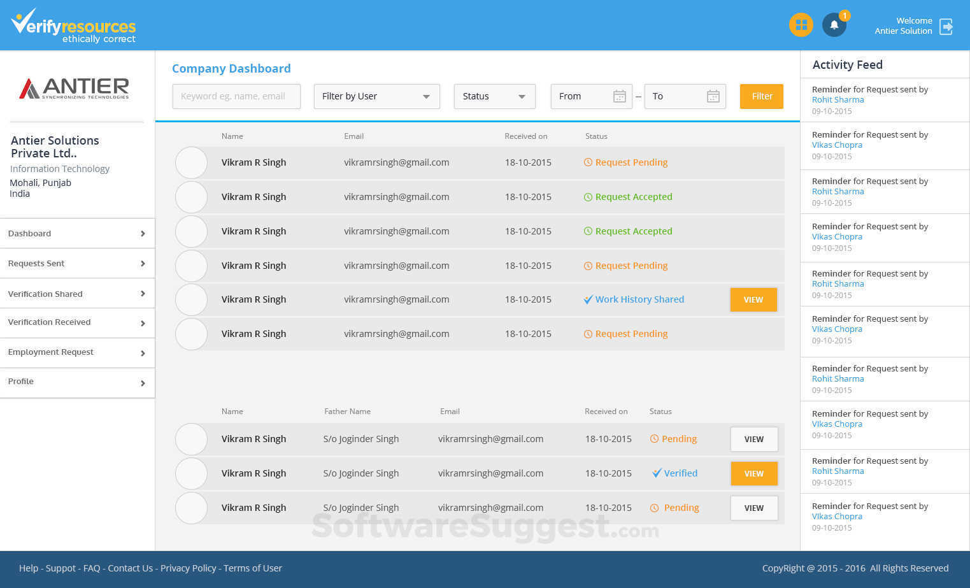The width and height of the screenshot is (970, 588).
Task: Click the Verified checkmark icon in second table
Action: point(657,473)
